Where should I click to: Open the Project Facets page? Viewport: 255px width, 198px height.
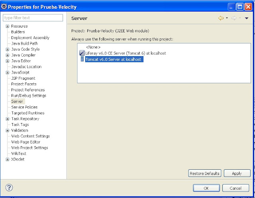coord(24,84)
